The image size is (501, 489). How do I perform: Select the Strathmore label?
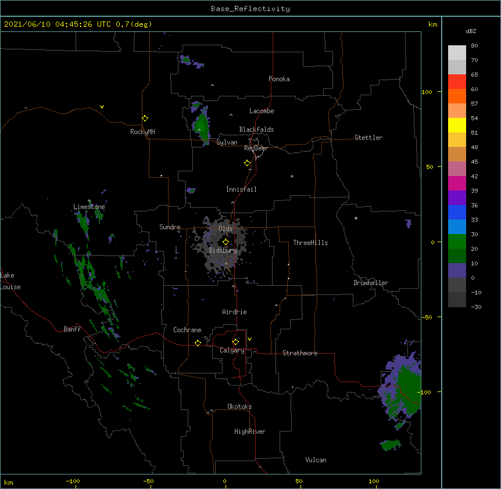pos(300,353)
